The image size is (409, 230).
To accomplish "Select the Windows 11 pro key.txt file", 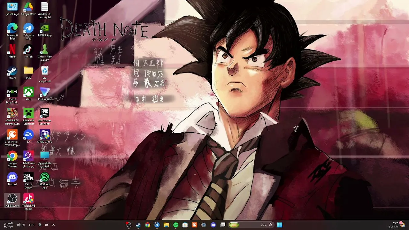I will tap(45, 10).
